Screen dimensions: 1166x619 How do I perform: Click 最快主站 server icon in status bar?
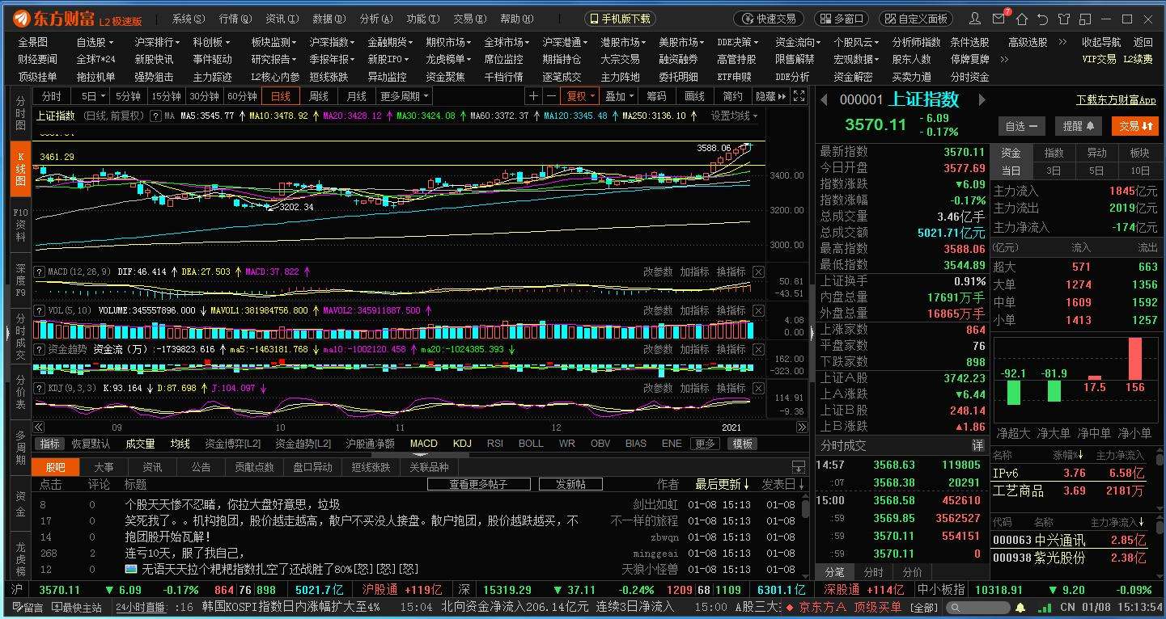(x=77, y=608)
